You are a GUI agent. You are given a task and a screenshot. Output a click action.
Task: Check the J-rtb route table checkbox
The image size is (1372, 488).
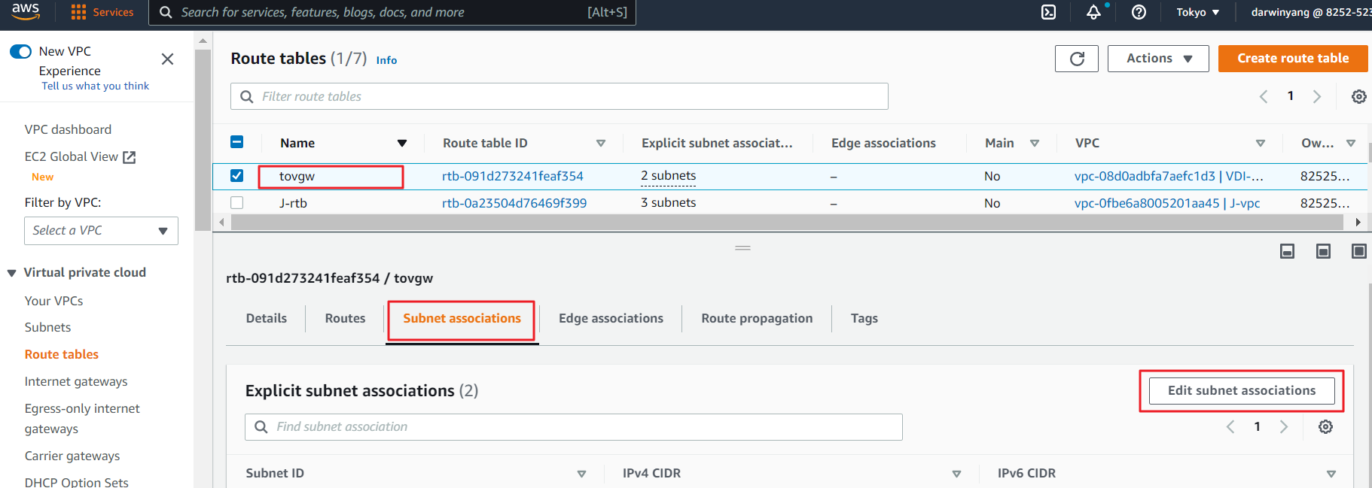[x=236, y=203]
